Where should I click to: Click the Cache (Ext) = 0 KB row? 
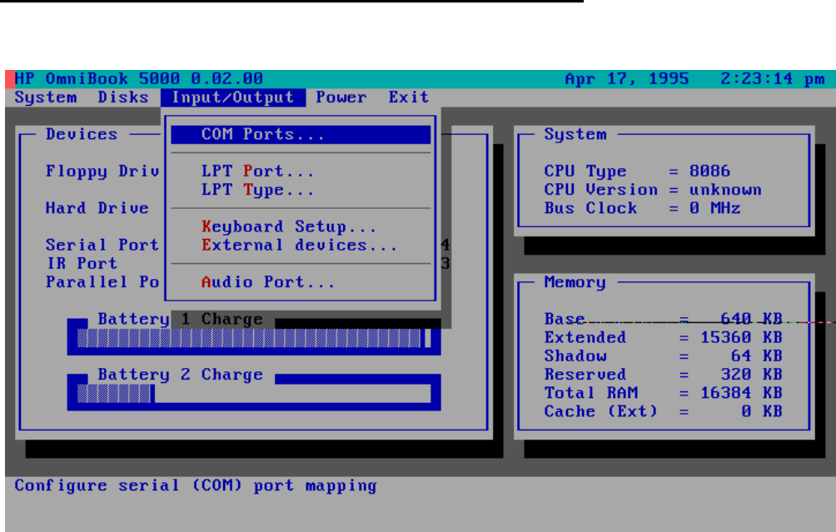(664, 411)
